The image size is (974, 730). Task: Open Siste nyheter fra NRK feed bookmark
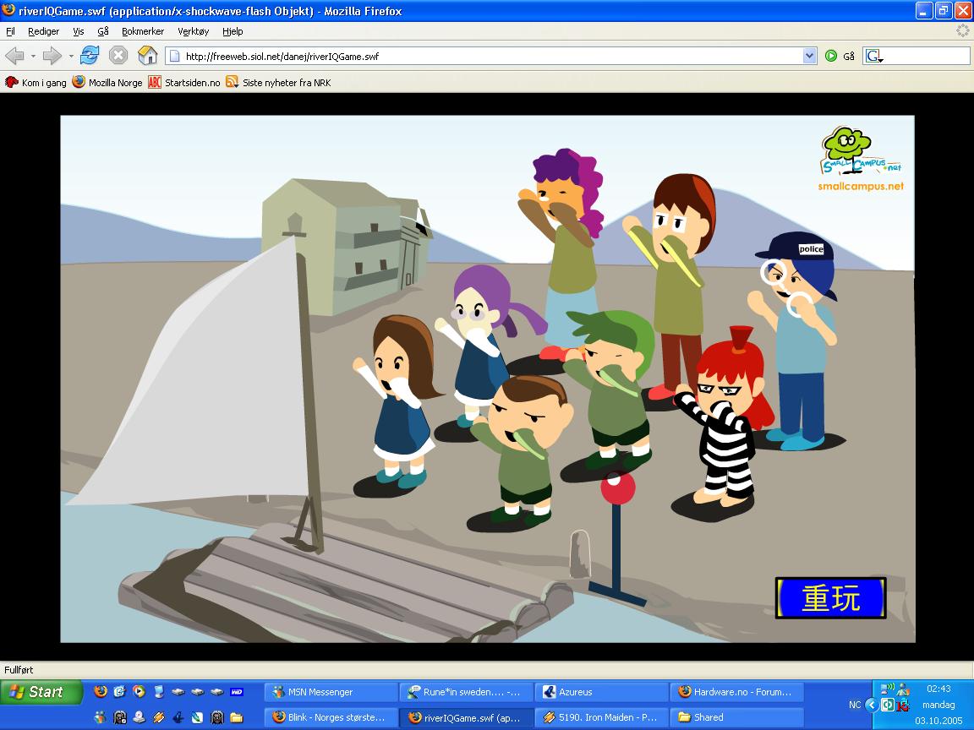point(278,83)
